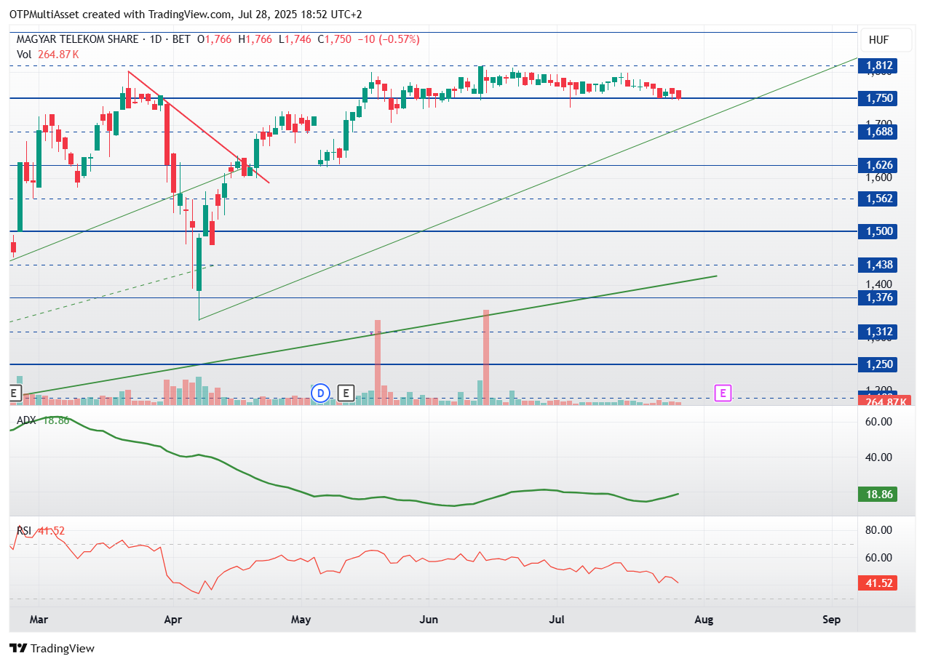This screenshot has height=664, width=925.
Task: Click the tall volume bar in late May
Action: pos(378,361)
